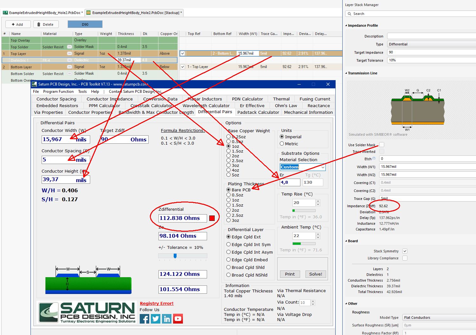Click the Trace Gap (G) field
The height and width of the screenshot is (335, 476).
pos(427,198)
